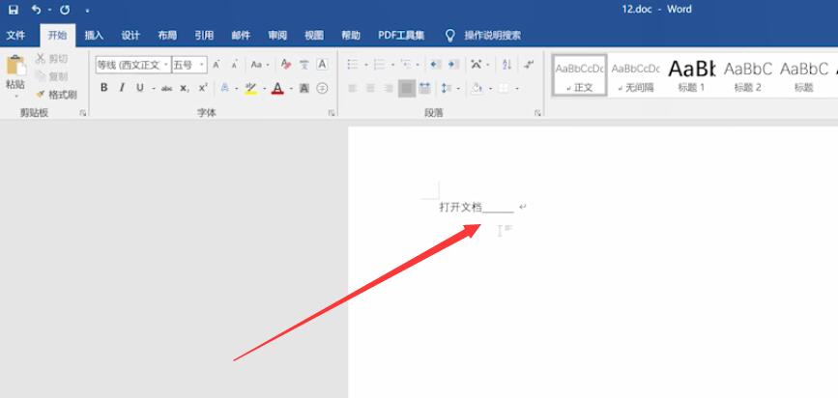Toggle bold formatting
The image size is (838, 398).
pos(104,88)
